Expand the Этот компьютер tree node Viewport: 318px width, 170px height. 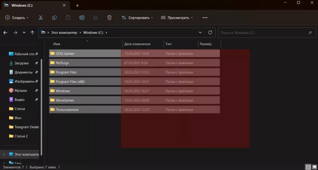pyautogui.click(x=4, y=154)
